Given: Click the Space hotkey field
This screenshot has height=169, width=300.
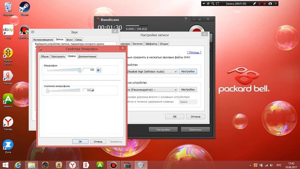Looking at the screenshot, I should coord(188,102).
